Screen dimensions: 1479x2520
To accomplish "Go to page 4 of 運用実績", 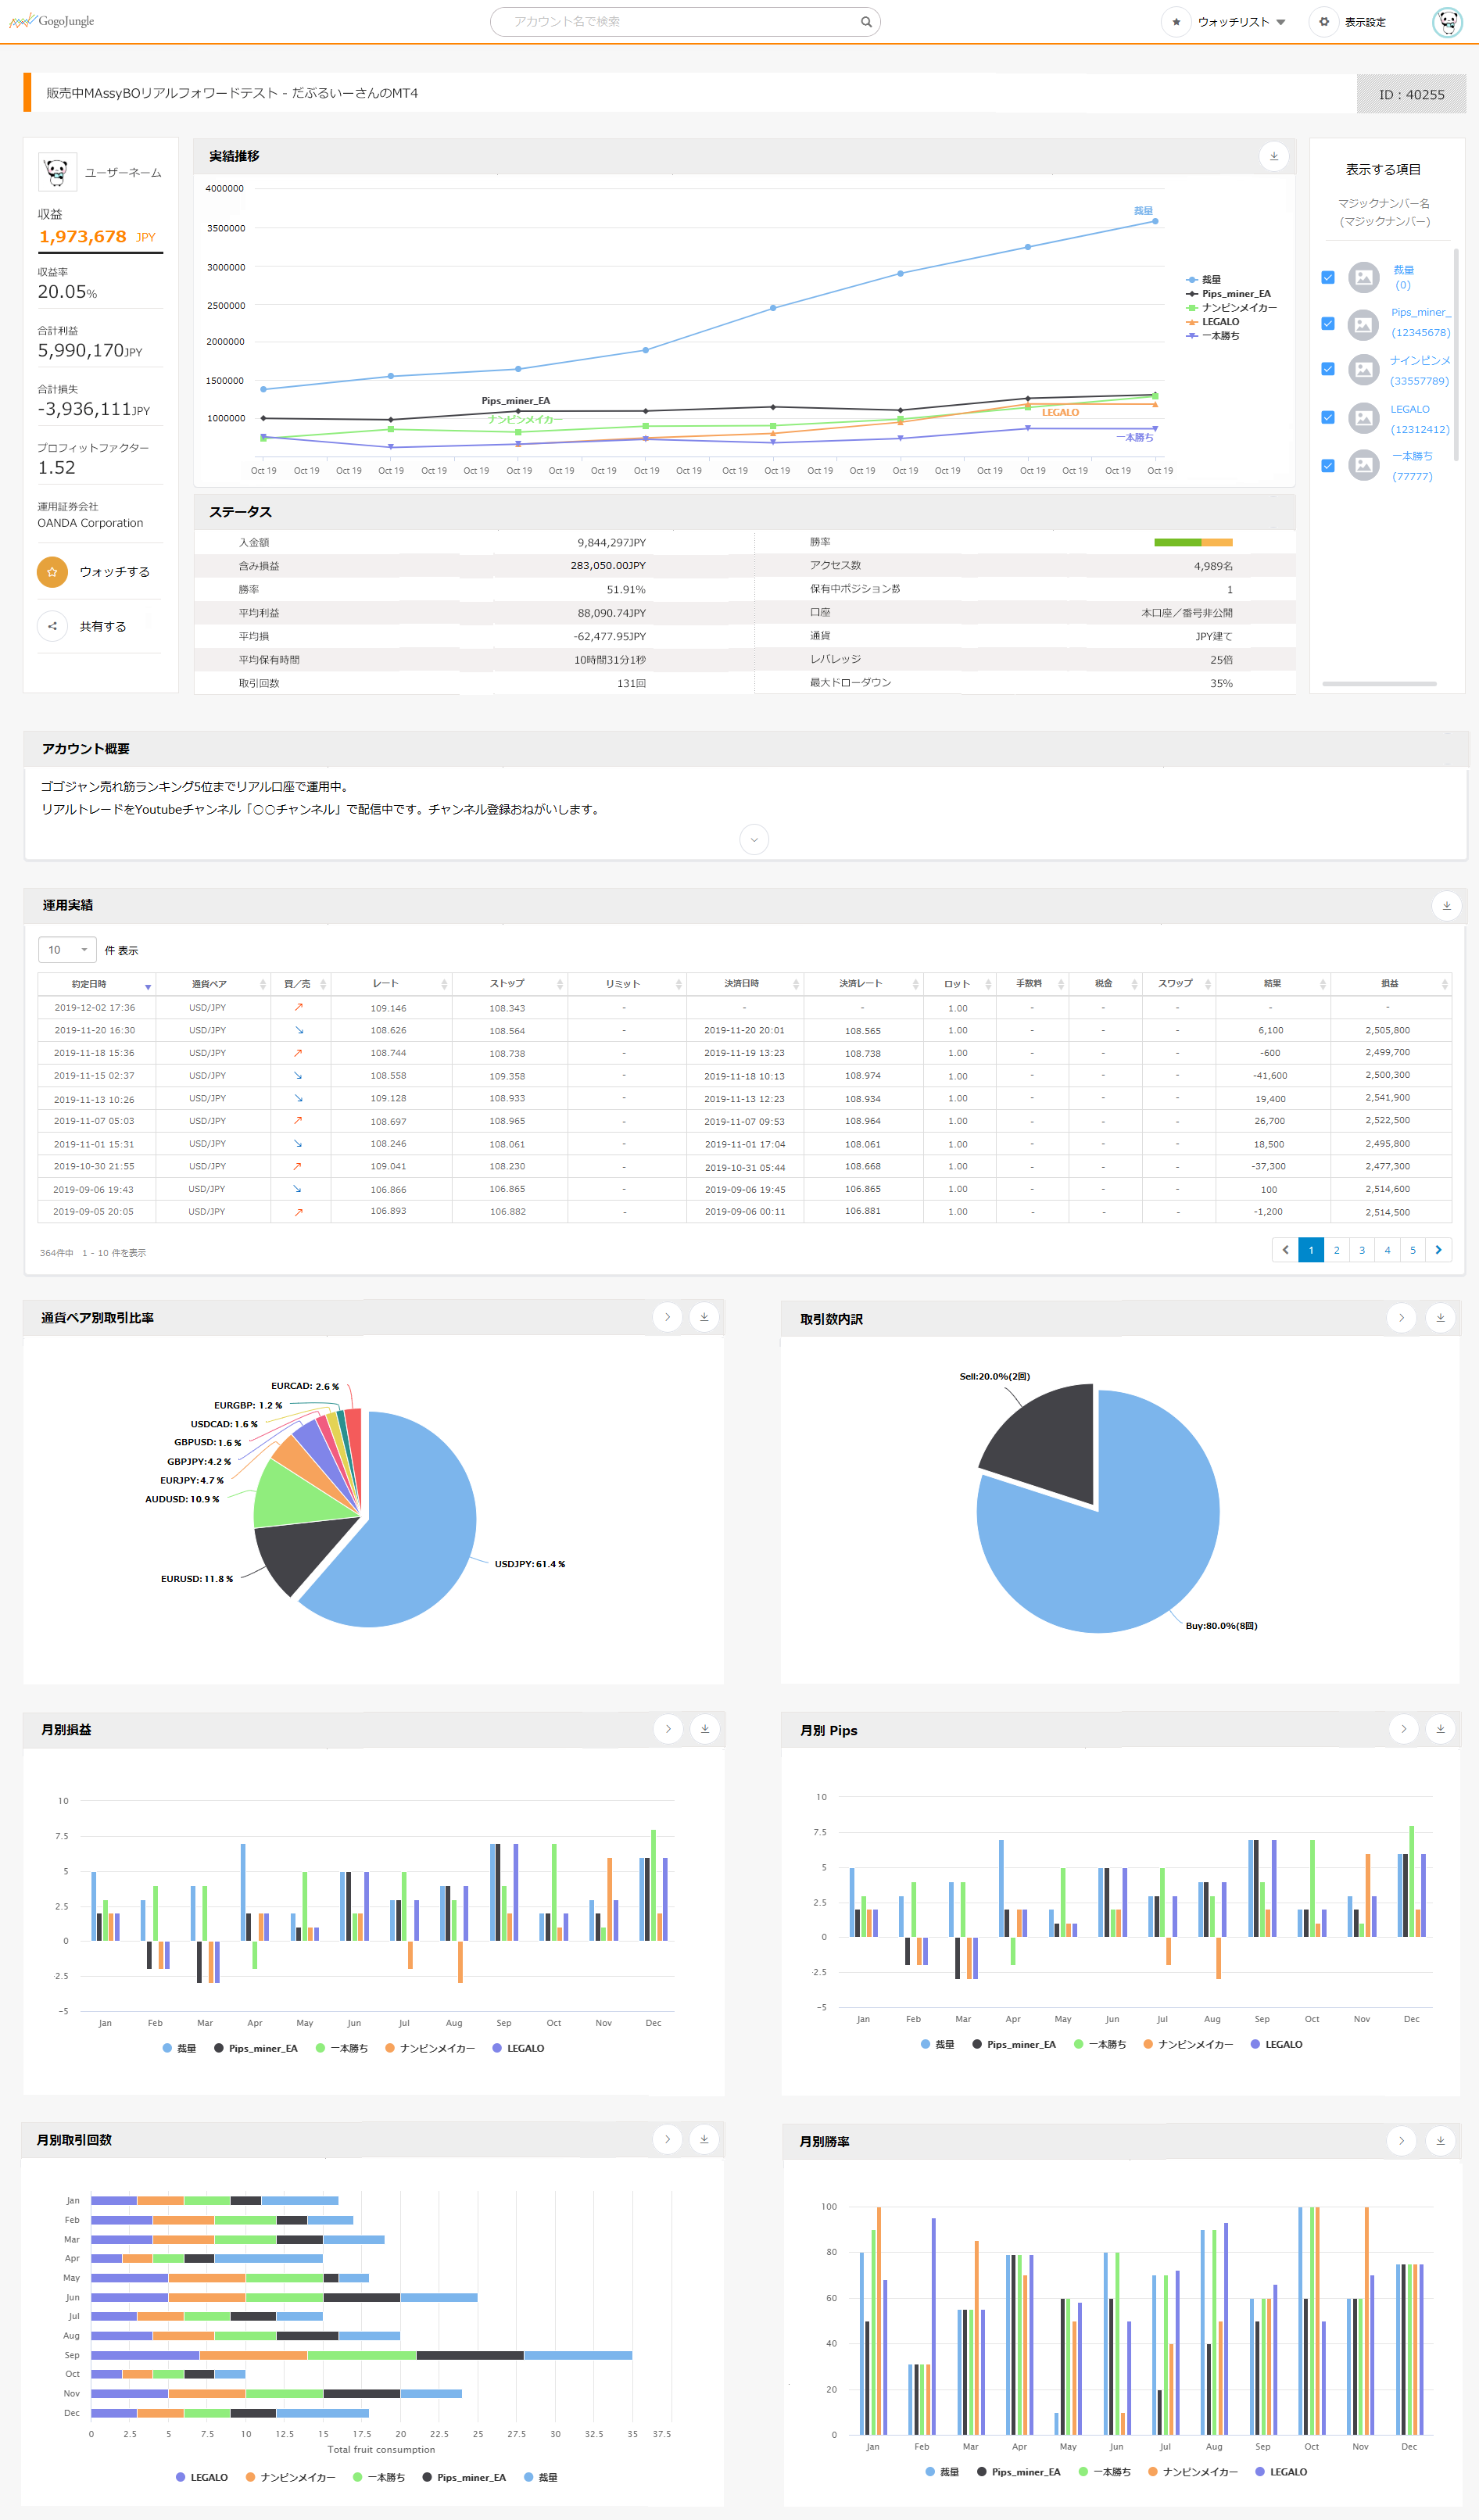I will point(1387,1250).
